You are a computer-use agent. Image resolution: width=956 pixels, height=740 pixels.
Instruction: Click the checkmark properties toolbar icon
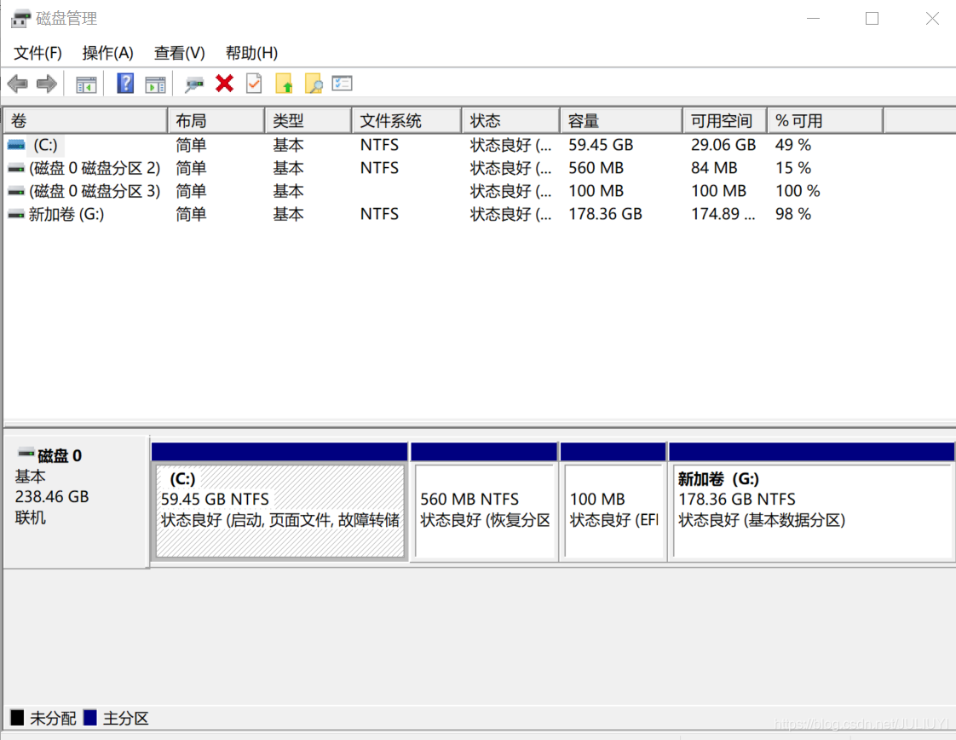[254, 83]
